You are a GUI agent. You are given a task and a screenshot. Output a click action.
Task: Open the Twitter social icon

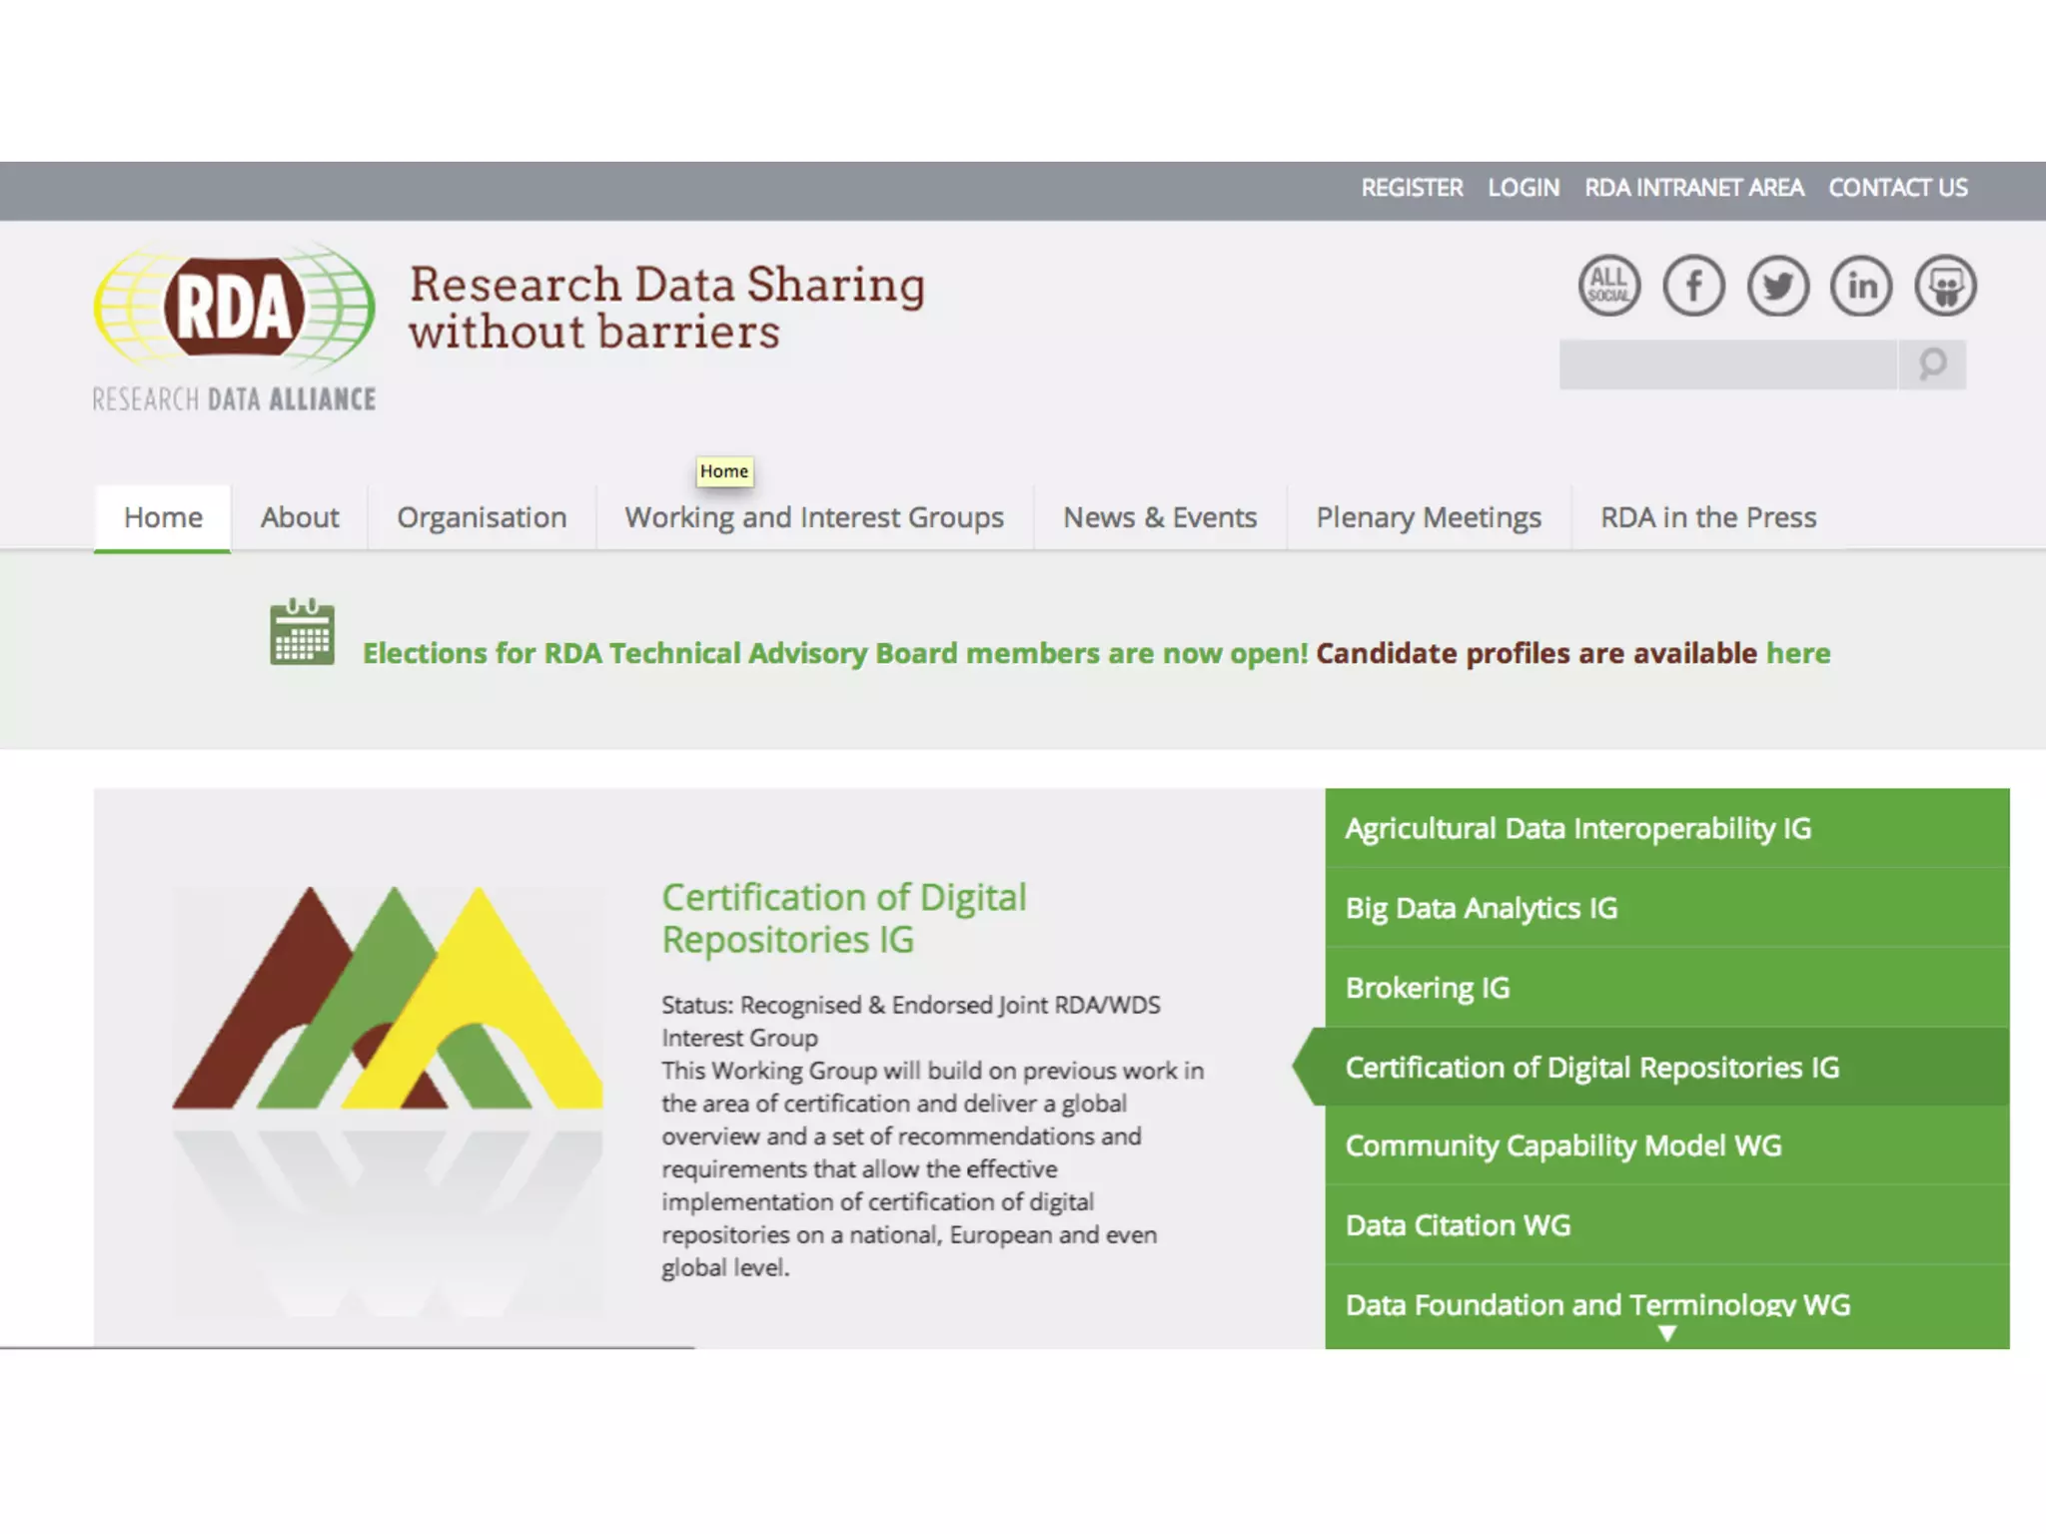coord(1777,286)
